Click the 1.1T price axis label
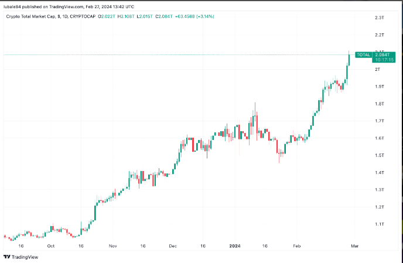This screenshot has height=263, width=403. [x=380, y=224]
